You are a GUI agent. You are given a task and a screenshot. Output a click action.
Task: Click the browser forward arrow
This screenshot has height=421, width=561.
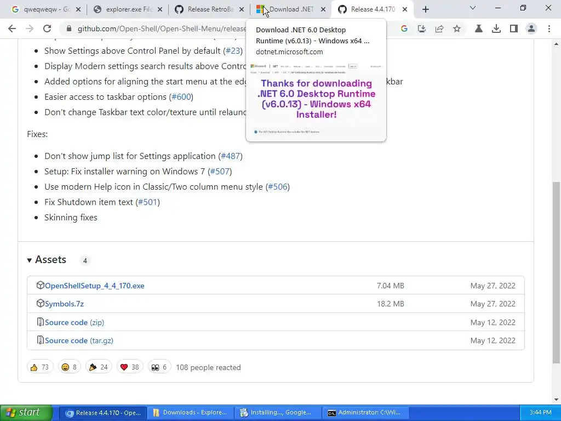(x=30, y=29)
